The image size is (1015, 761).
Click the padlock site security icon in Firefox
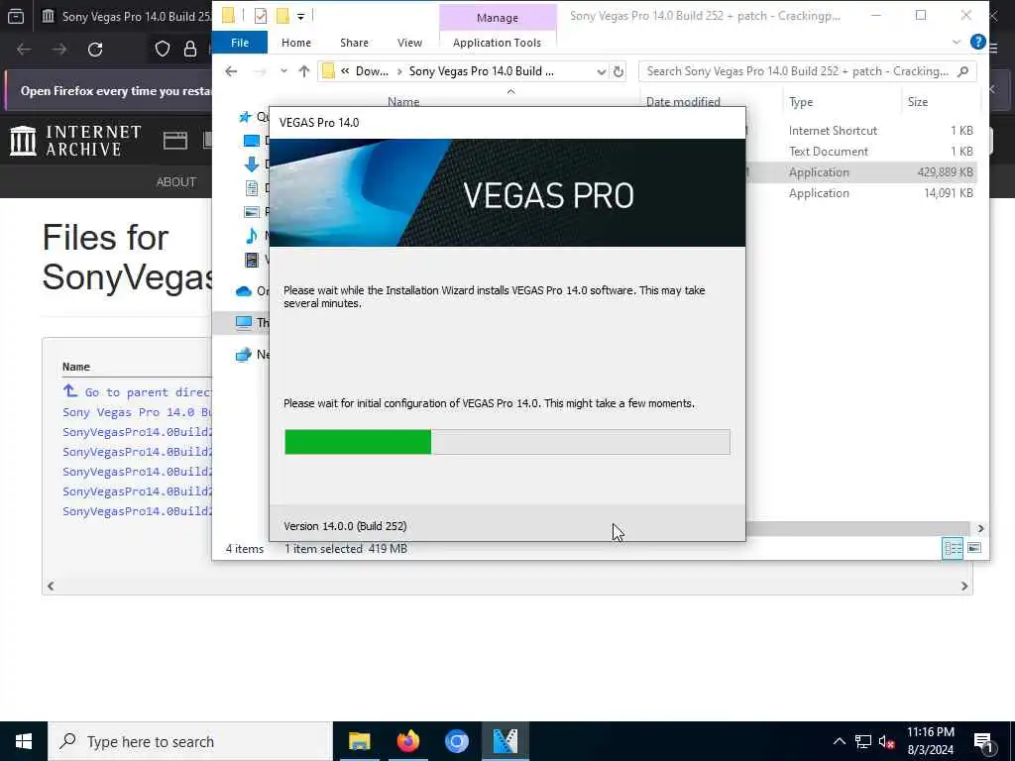pos(189,50)
